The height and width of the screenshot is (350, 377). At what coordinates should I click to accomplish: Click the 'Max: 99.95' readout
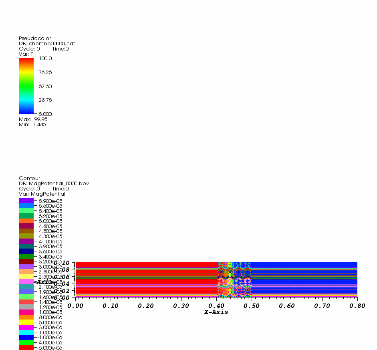pos(33,119)
